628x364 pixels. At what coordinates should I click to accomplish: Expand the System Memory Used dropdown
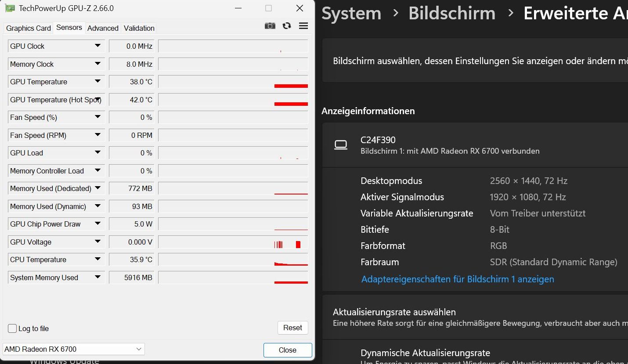[97, 278]
